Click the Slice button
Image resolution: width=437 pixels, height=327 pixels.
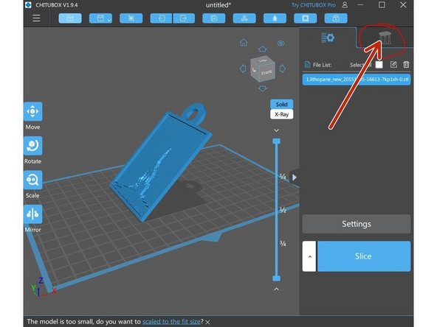coord(364,256)
